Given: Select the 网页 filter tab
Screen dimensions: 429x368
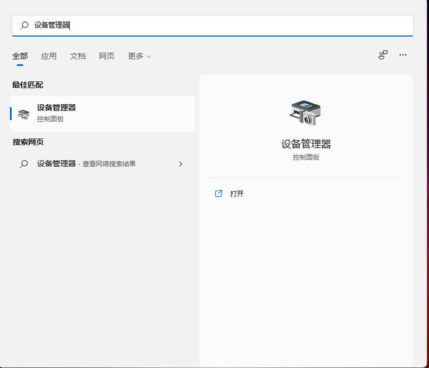Looking at the screenshot, I should tap(107, 56).
